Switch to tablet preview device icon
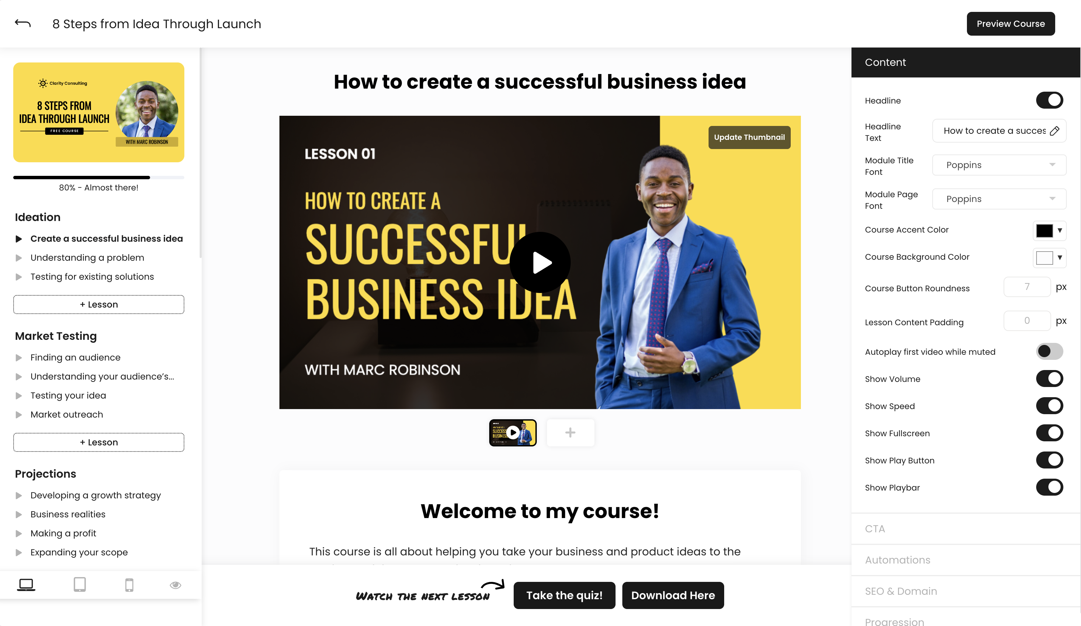The image size is (1081, 626). pos(80,584)
